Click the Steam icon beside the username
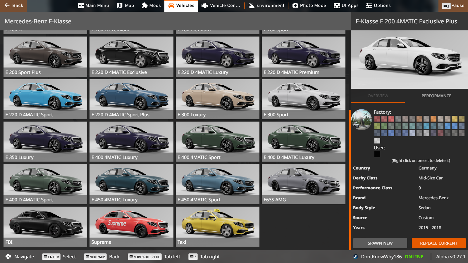The image size is (468, 263). [355, 257]
